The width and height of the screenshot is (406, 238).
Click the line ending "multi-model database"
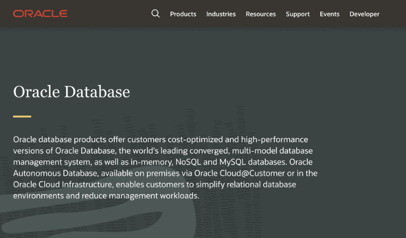(163, 151)
